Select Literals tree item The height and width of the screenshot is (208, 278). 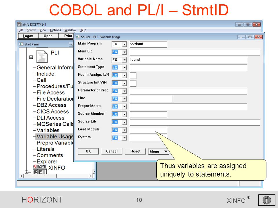45,149
